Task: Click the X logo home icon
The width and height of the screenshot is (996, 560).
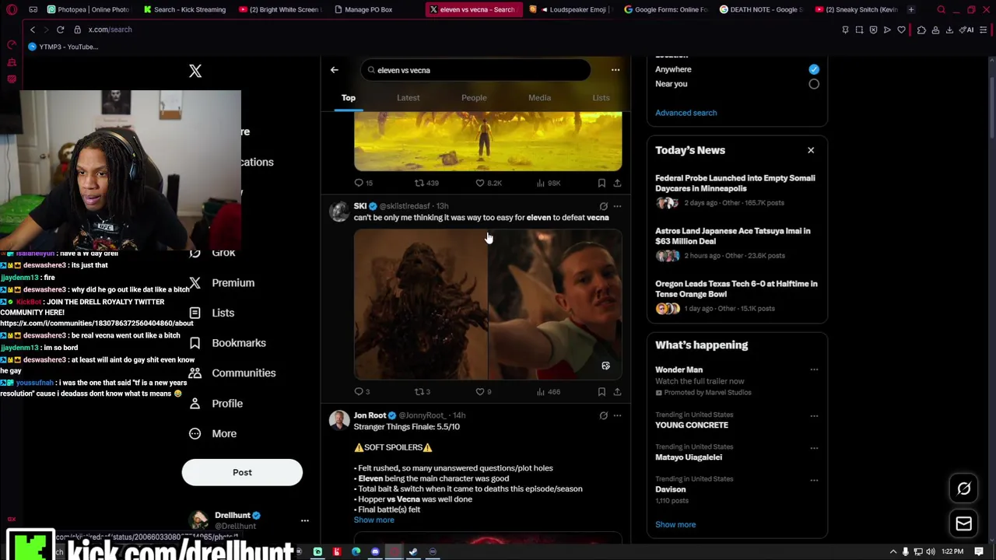Action: pyautogui.click(x=195, y=71)
